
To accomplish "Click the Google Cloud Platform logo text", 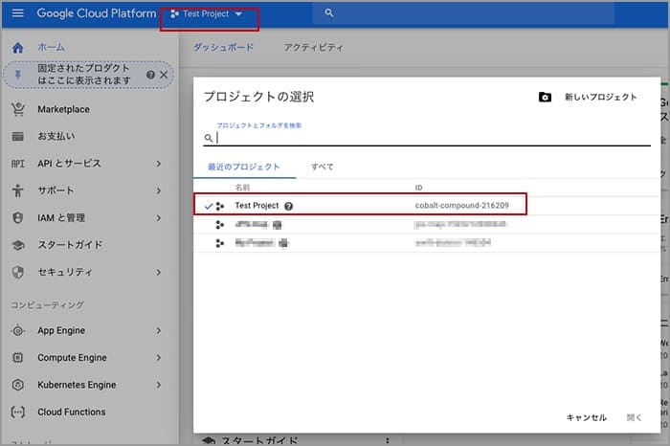I will click(x=97, y=13).
